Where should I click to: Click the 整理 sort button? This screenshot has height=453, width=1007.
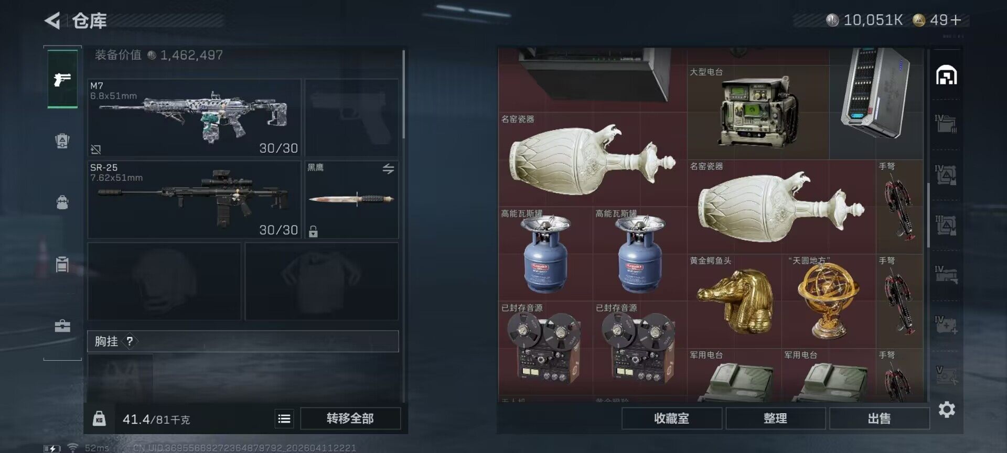click(775, 418)
